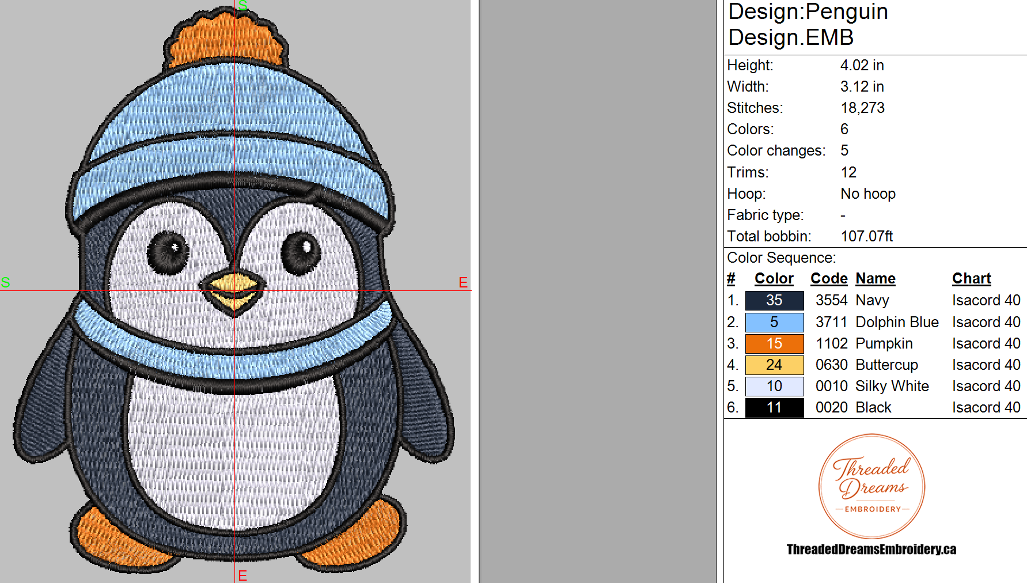Click the thread name Pumpkin
The height and width of the screenshot is (583, 1027).
(884, 344)
